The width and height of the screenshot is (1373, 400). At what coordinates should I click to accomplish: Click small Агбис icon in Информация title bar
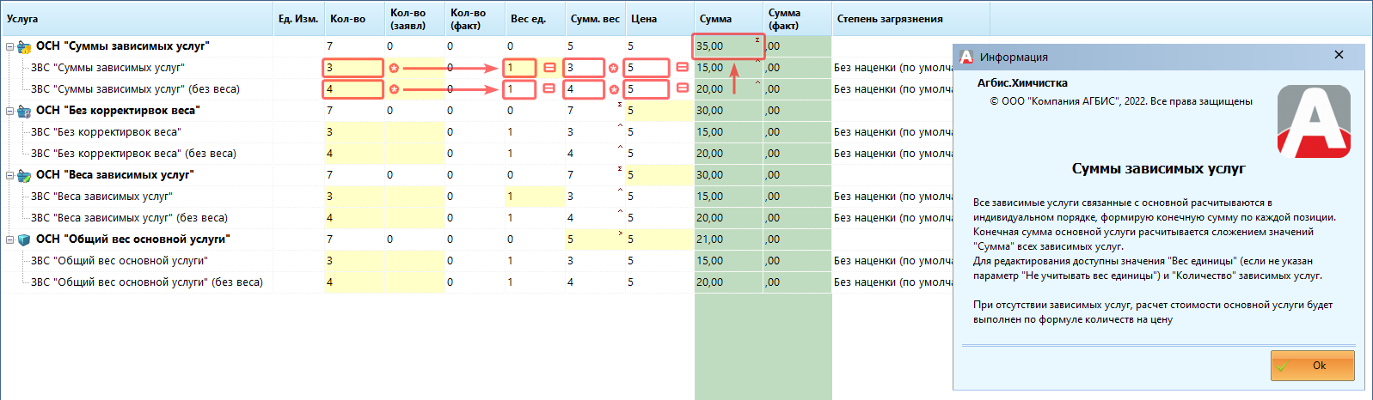click(966, 57)
